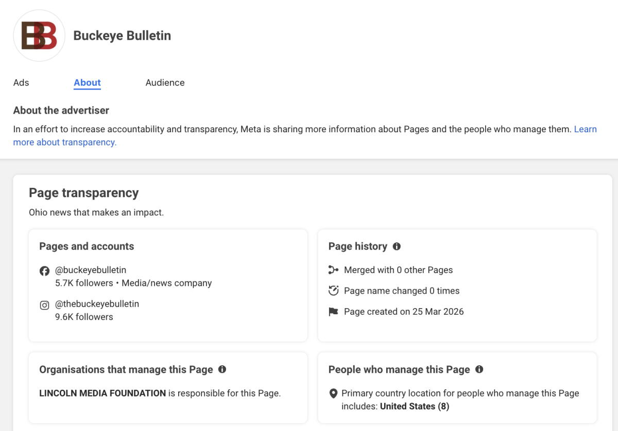Click the text Page created on 25 Mar 2026

click(404, 312)
